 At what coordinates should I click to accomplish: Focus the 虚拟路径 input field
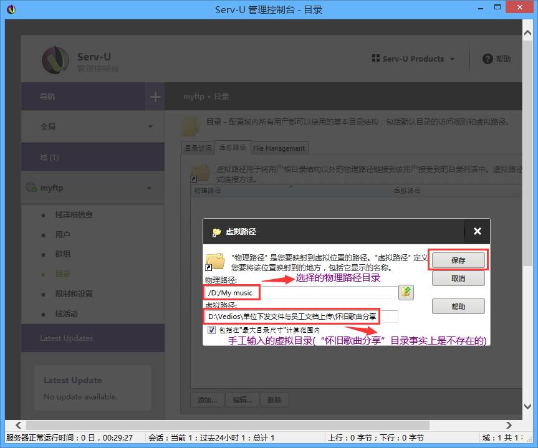point(301,317)
